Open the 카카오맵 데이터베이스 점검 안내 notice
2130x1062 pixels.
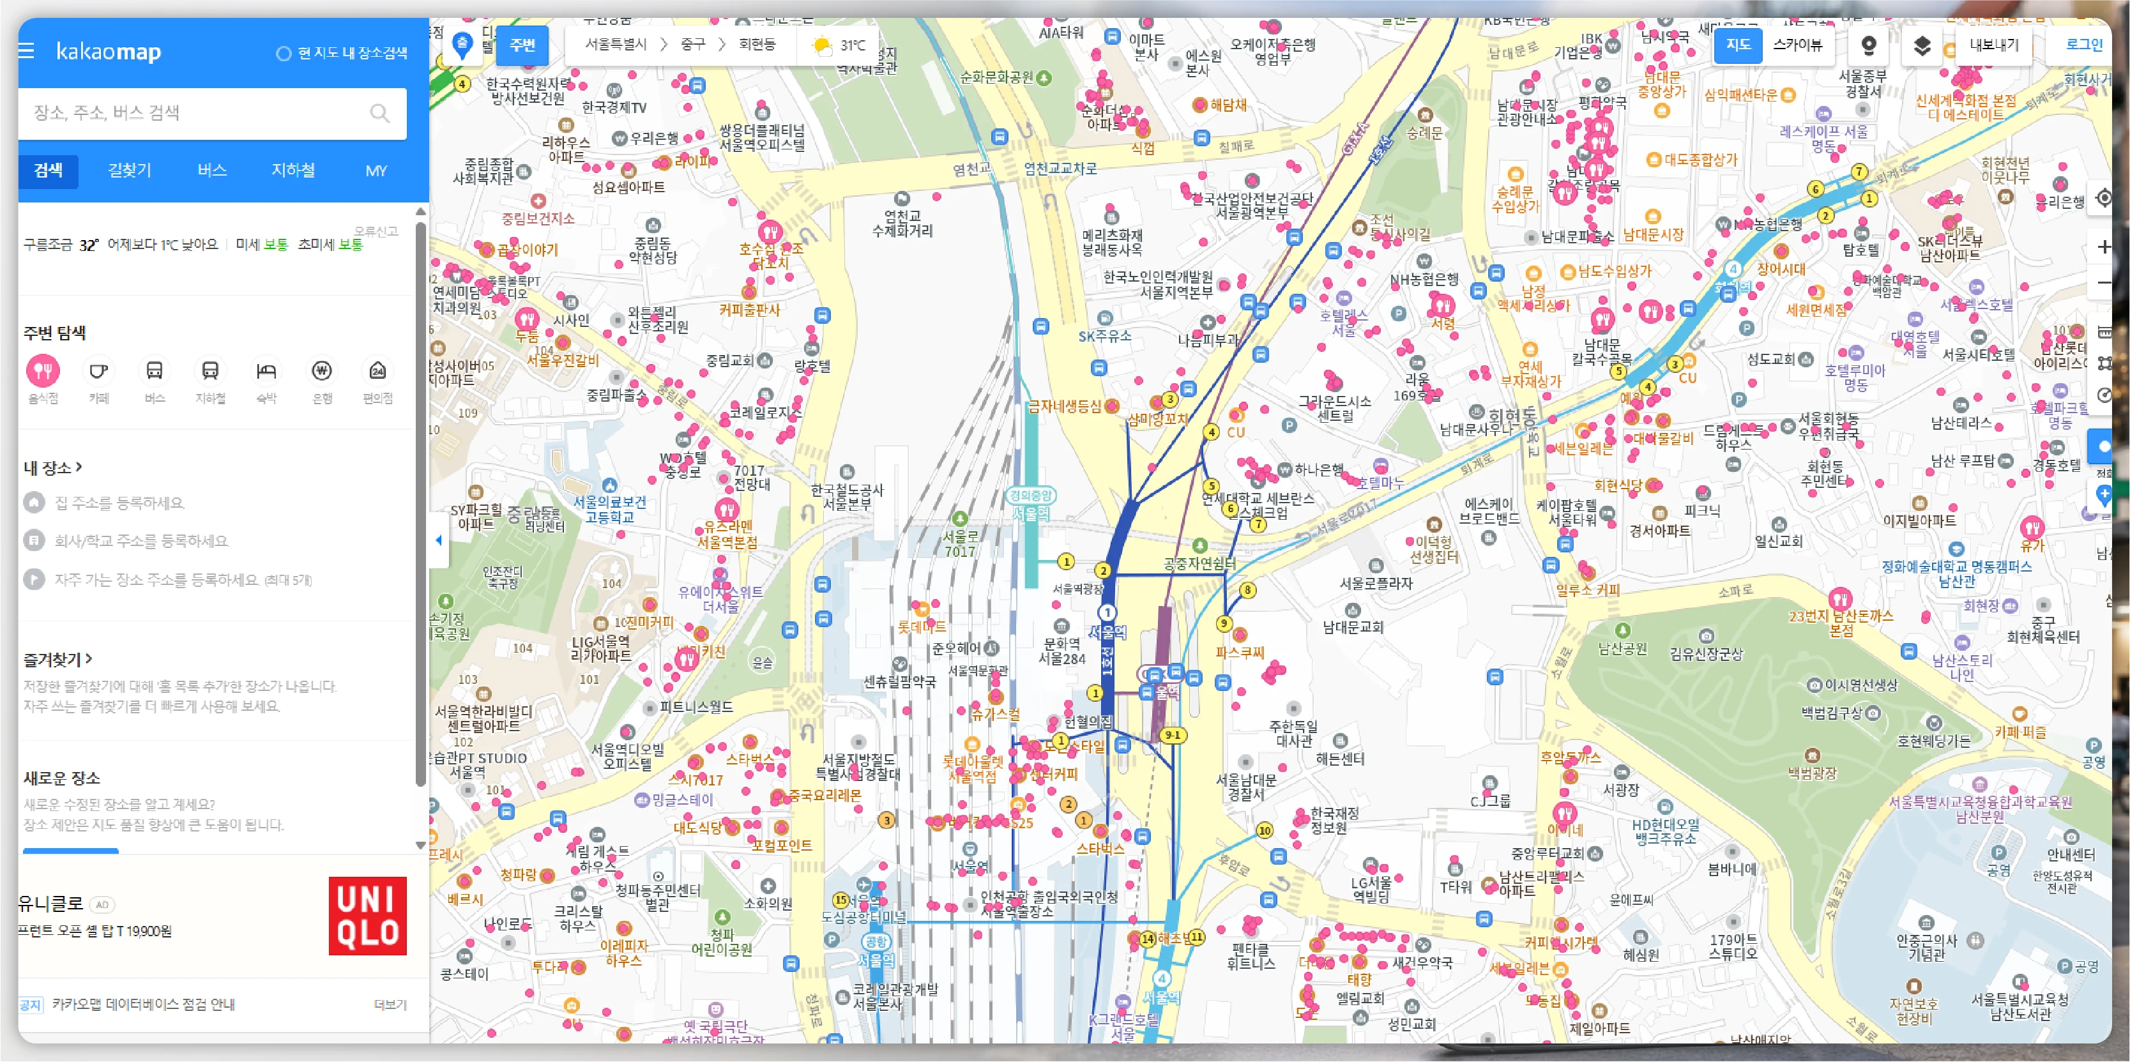click(x=143, y=1005)
